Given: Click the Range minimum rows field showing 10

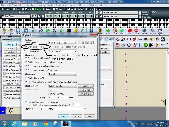Looking at the screenshot, I should pos(52,98).
